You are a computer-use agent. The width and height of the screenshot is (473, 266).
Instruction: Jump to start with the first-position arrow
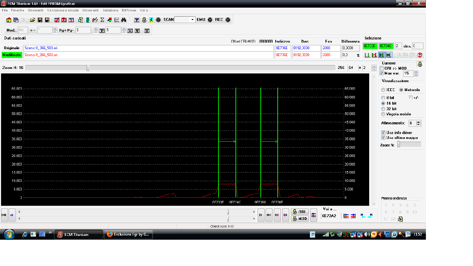coord(5,215)
